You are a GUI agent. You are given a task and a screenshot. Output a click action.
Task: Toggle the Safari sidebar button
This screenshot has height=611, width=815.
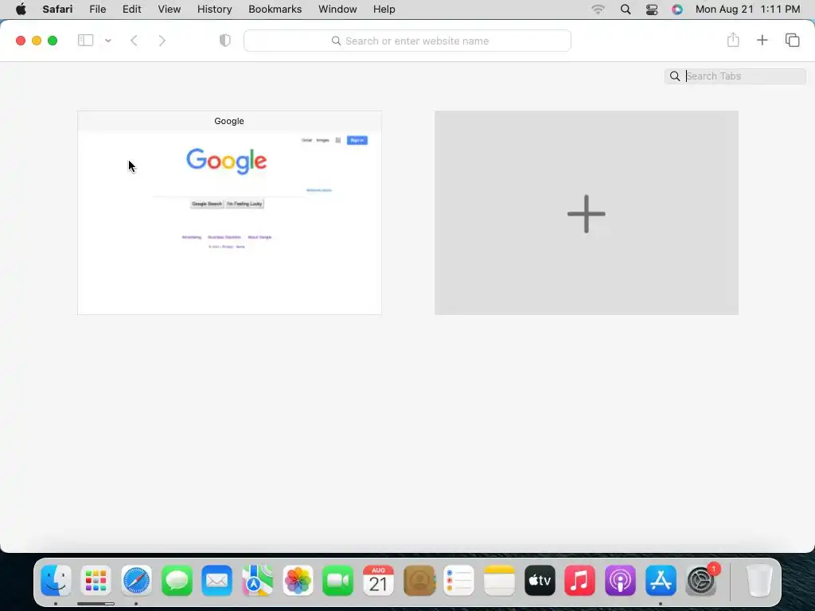(85, 40)
